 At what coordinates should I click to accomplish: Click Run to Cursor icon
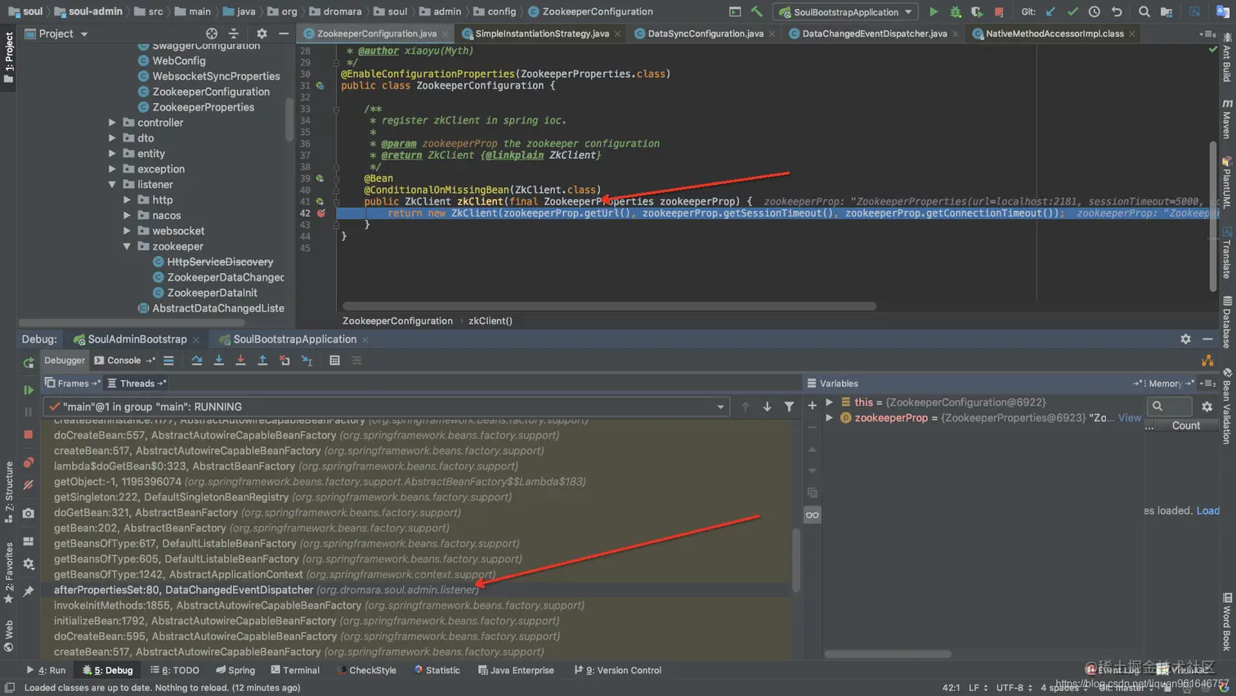(307, 361)
